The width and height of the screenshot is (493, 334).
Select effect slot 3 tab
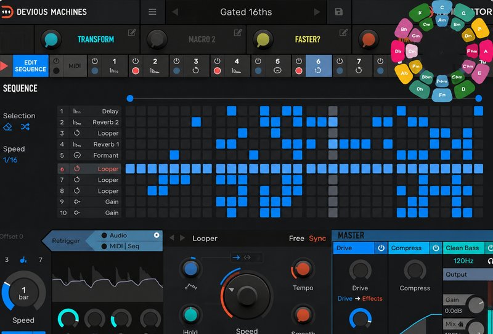coord(196,66)
